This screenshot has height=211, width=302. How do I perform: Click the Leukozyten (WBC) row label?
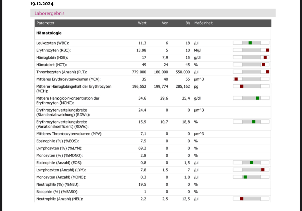[x=53, y=43]
